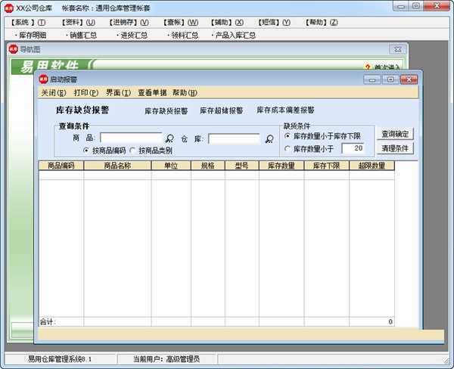Screen dimensions: 454x369
Task: Open the 【进销存】(V) menu
Action: pyautogui.click(x=129, y=22)
